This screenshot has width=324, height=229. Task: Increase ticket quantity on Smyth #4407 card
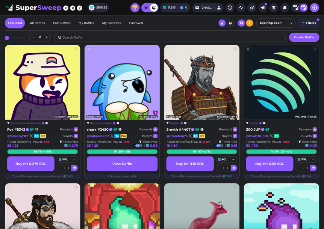point(228,168)
